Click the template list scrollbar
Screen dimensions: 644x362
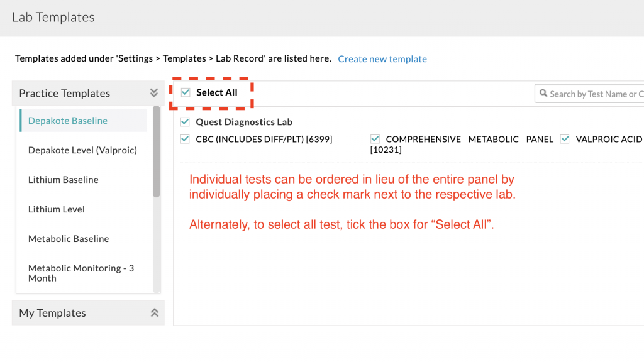click(157, 151)
